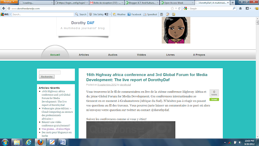
Task: Open the A Propos menu item
Action: (x=199, y=55)
